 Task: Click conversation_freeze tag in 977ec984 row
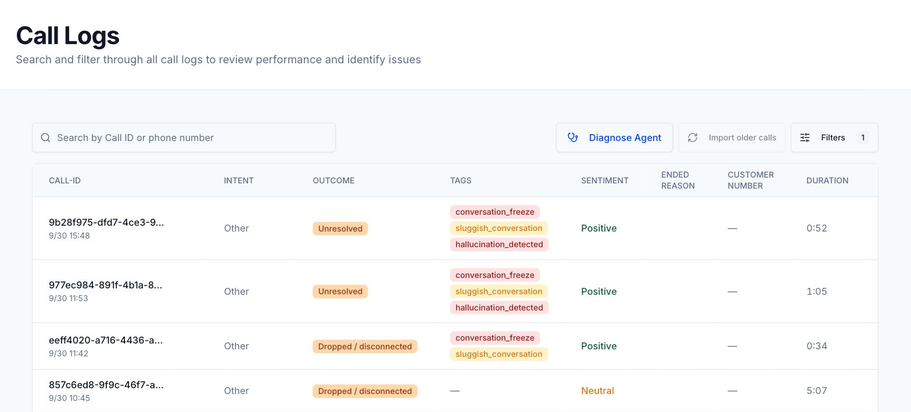coord(495,274)
